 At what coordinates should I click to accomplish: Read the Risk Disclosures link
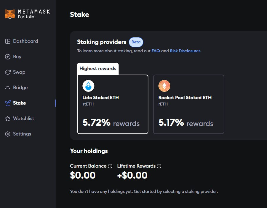(x=185, y=51)
